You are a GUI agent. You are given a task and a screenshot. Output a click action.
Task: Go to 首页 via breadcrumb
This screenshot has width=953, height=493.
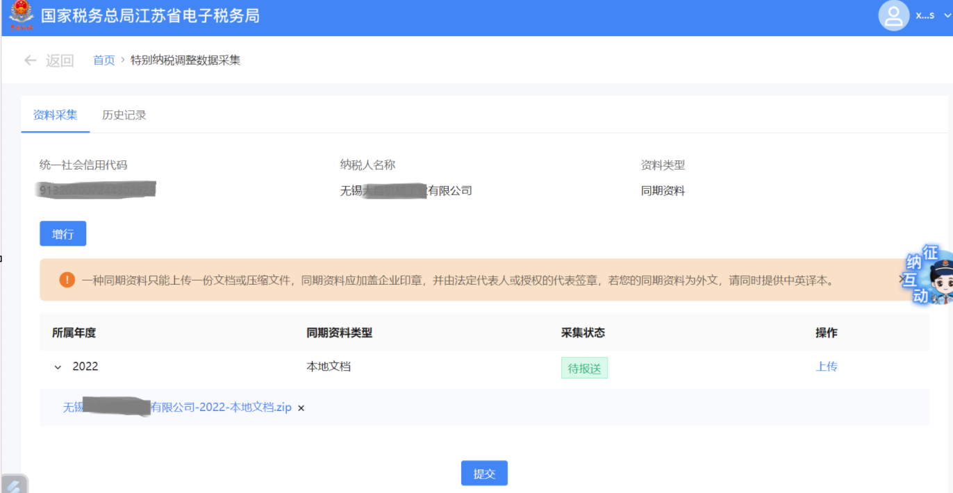click(104, 60)
